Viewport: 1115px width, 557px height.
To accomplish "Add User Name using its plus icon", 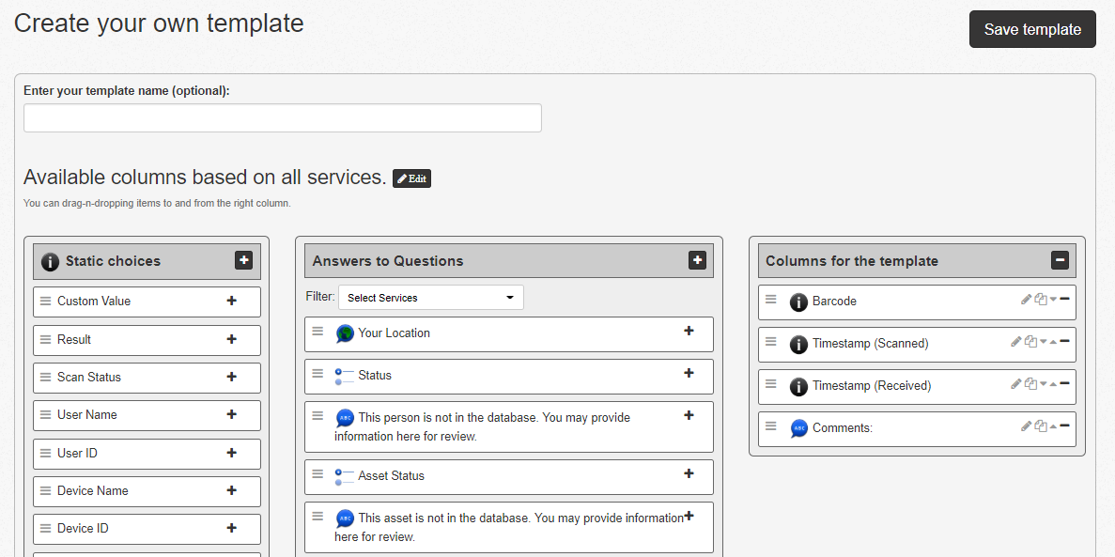I will click(x=231, y=415).
